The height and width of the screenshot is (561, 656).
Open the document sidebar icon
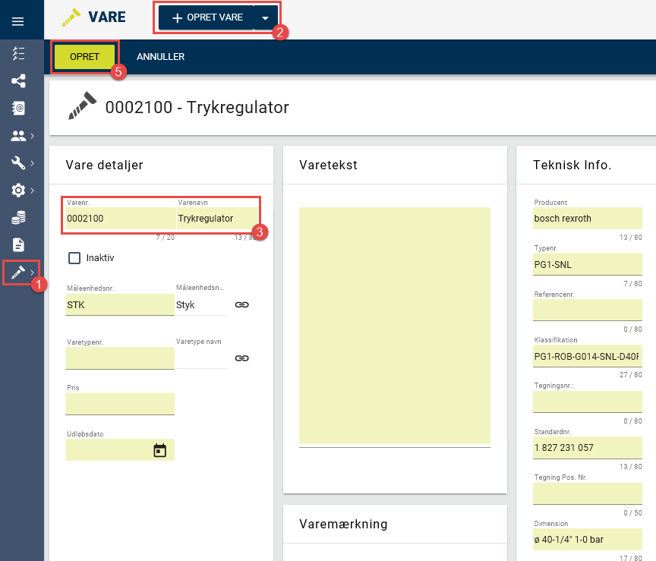[x=18, y=244]
